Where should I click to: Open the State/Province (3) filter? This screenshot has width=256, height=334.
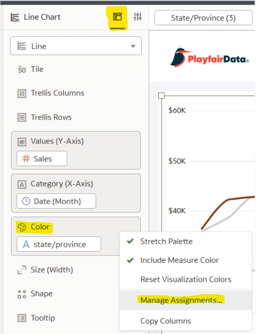203,18
